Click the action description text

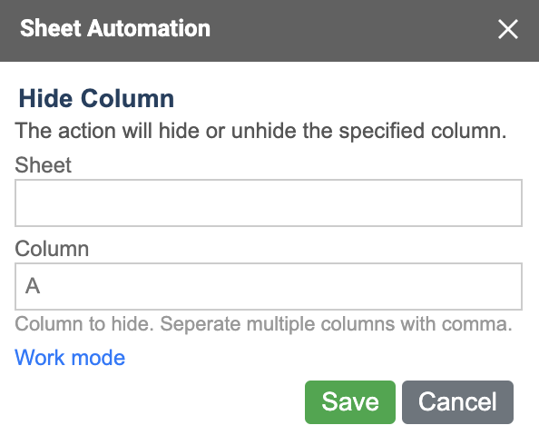click(x=260, y=131)
